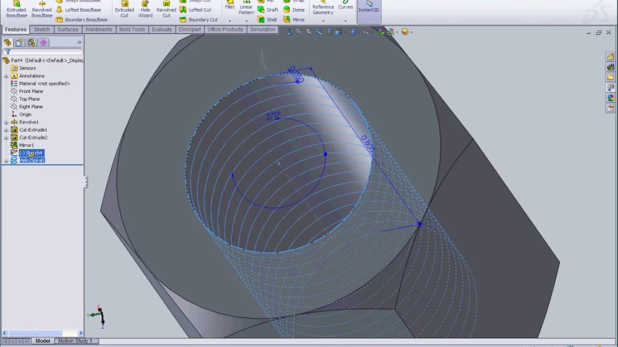The height and width of the screenshot is (347, 618).
Task: Choose the Lofted Cut tool
Action: point(196,10)
